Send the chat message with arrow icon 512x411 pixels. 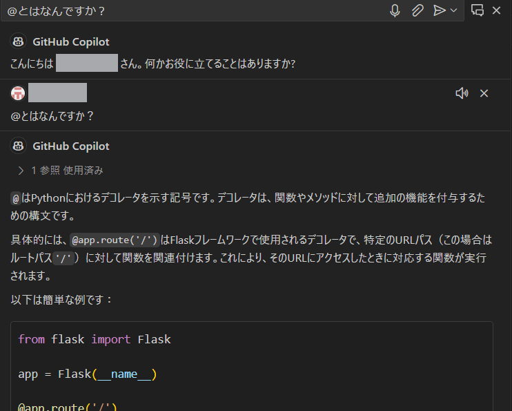tap(439, 10)
